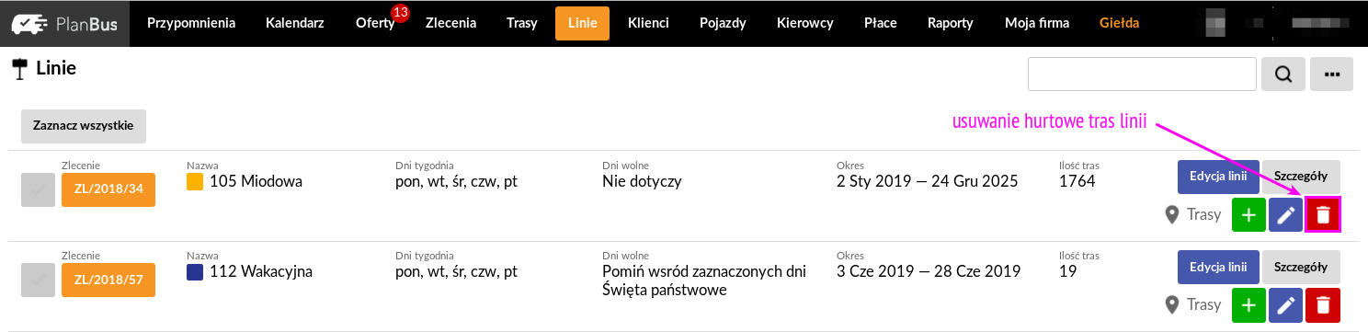
Task: Click Zaznacz wszystkie to select all
Action: [84, 126]
